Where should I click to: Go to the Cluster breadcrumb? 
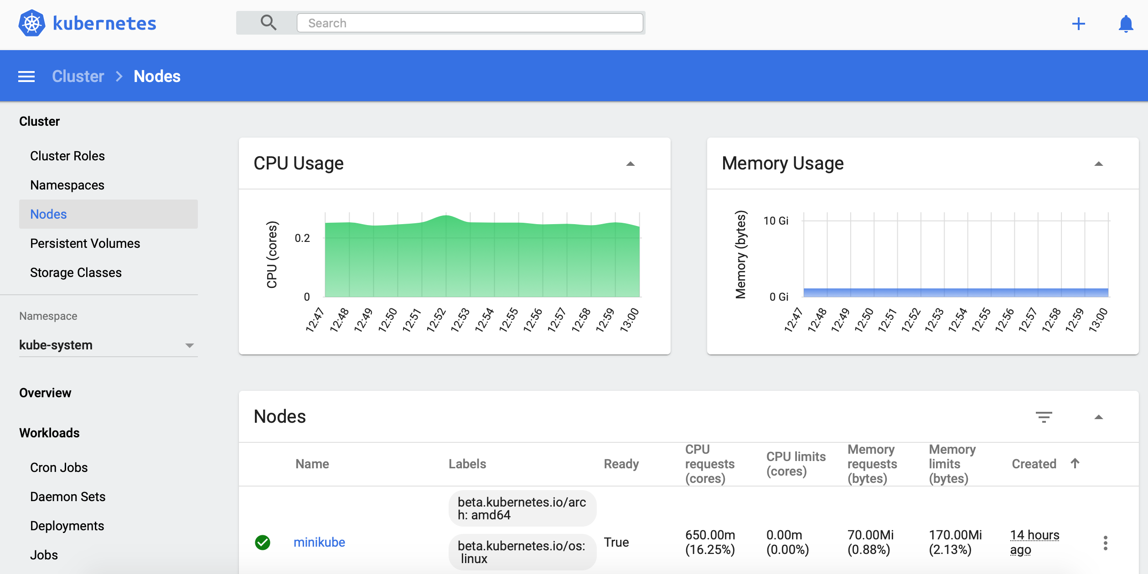coord(78,77)
